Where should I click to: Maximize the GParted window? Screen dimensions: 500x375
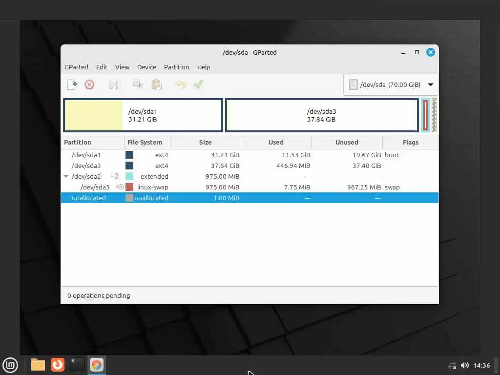tap(417, 52)
